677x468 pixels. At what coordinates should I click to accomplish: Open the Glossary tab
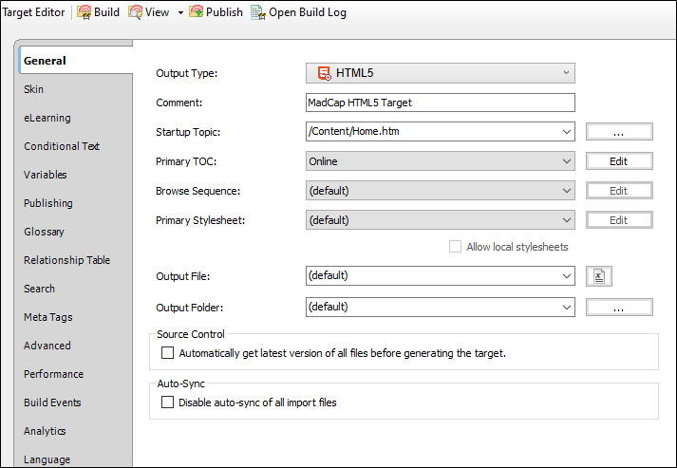point(44,232)
